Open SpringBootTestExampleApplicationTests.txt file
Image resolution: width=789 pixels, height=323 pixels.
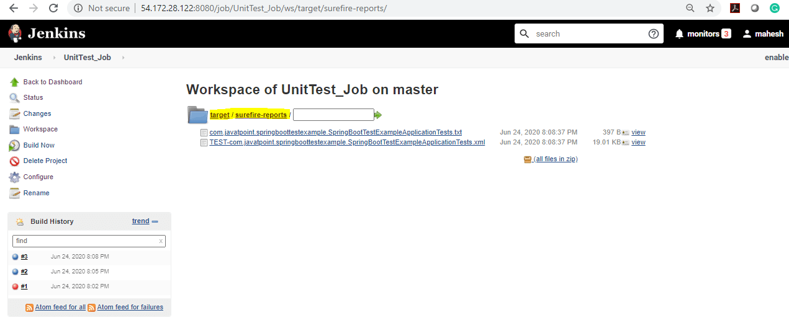[336, 132]
